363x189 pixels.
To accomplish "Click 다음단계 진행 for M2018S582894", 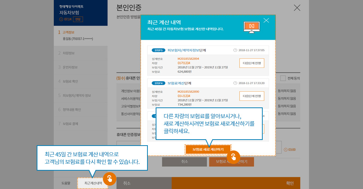I will coord(252,63).
